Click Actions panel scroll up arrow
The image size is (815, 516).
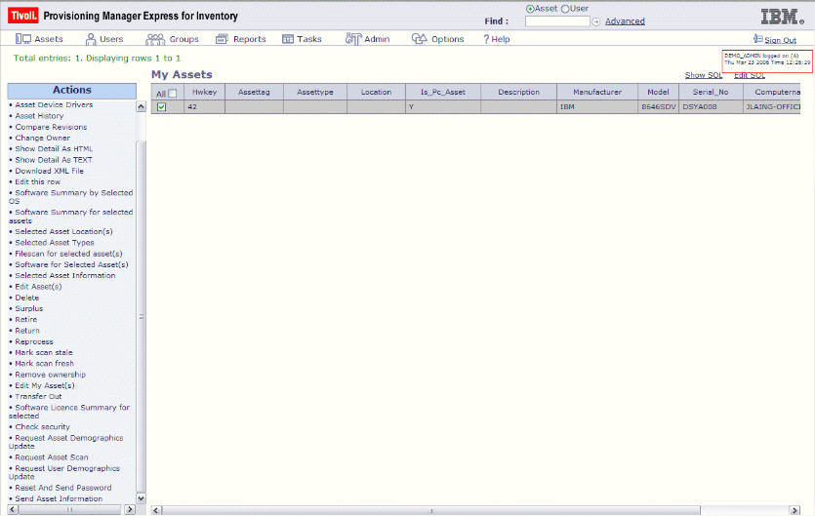click(x=141, y=106)
